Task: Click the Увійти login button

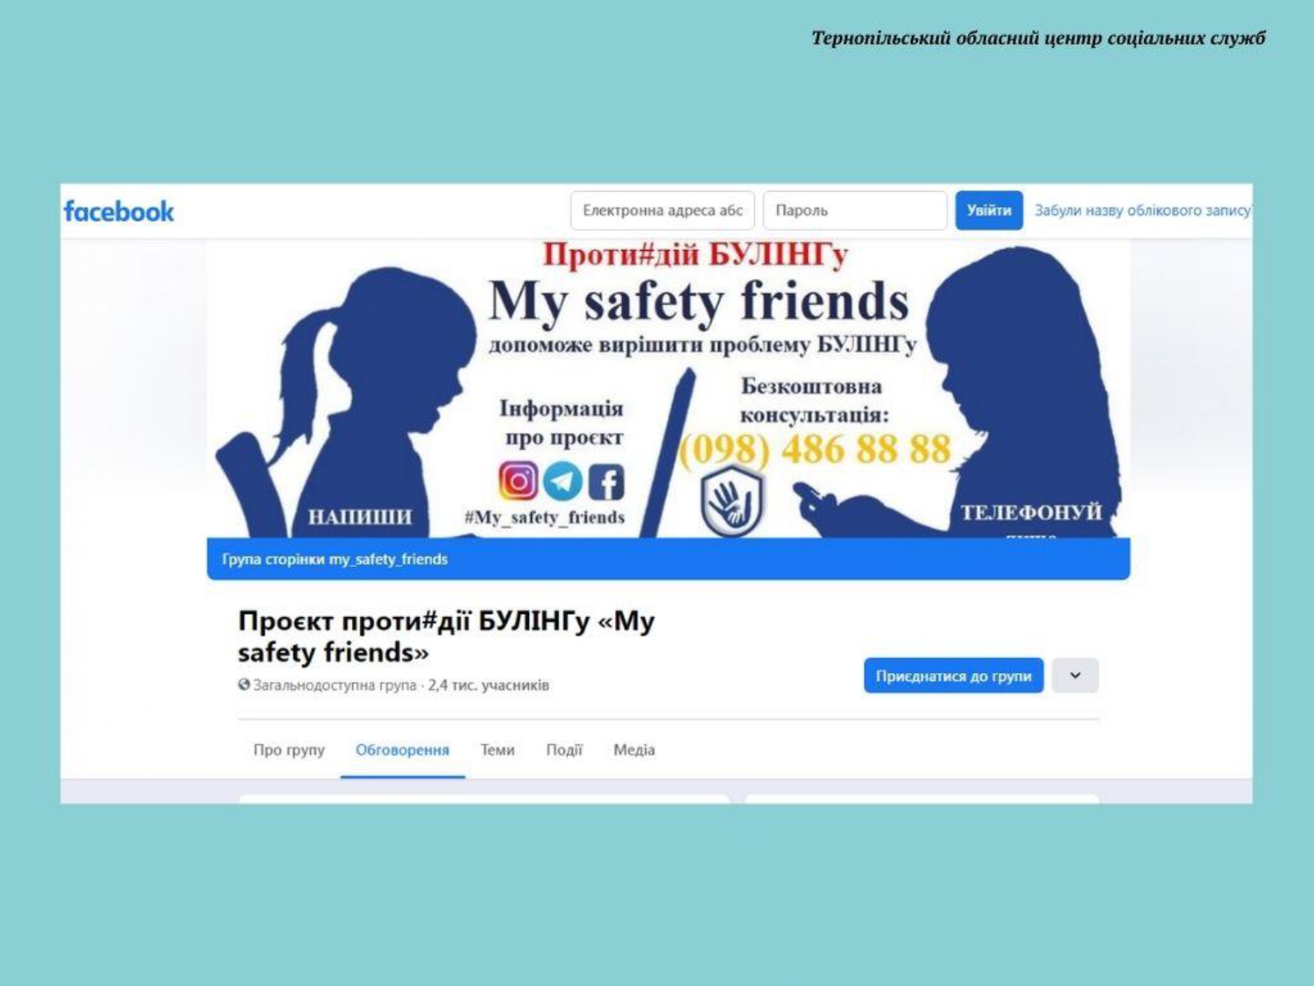Action: point(988,210)
